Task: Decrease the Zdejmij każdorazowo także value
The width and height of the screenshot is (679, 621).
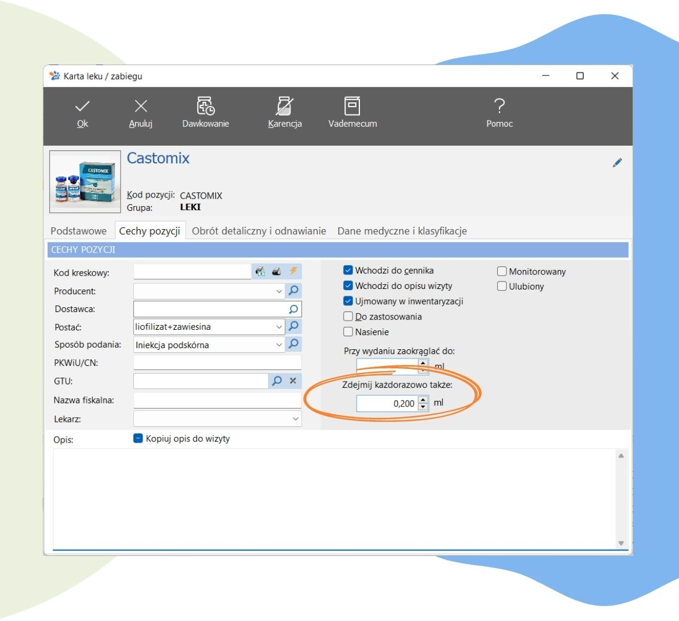Action: point(423,407)
